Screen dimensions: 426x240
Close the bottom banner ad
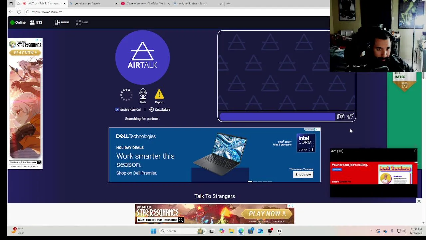tap(419, 201)
